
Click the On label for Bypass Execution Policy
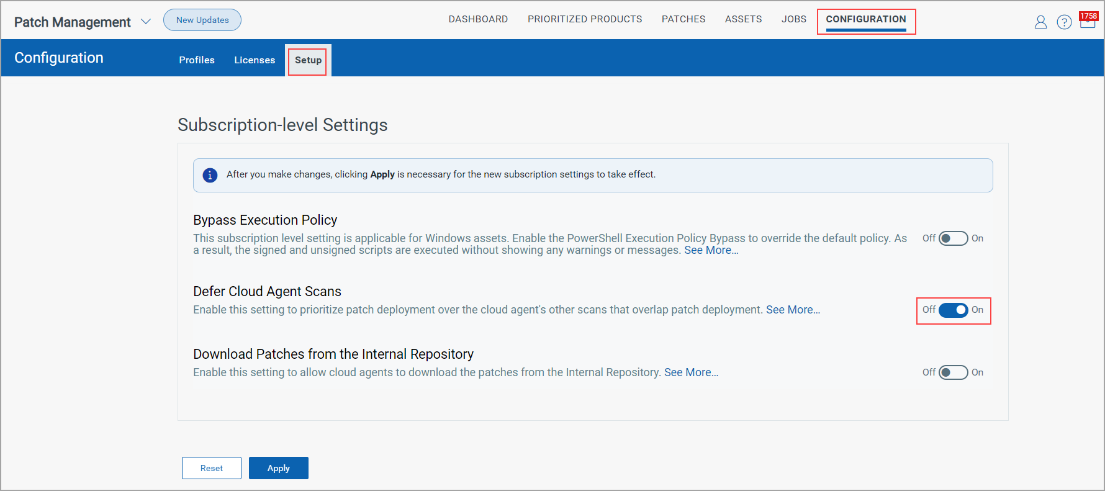point(977,238)
